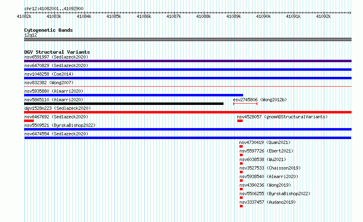
Task: Click the 41088k ruler tick label
Action: [x=204, y=16]
